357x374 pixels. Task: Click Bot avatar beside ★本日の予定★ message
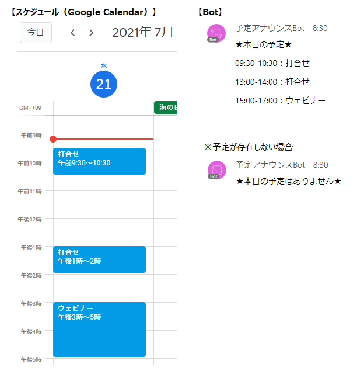216,33
